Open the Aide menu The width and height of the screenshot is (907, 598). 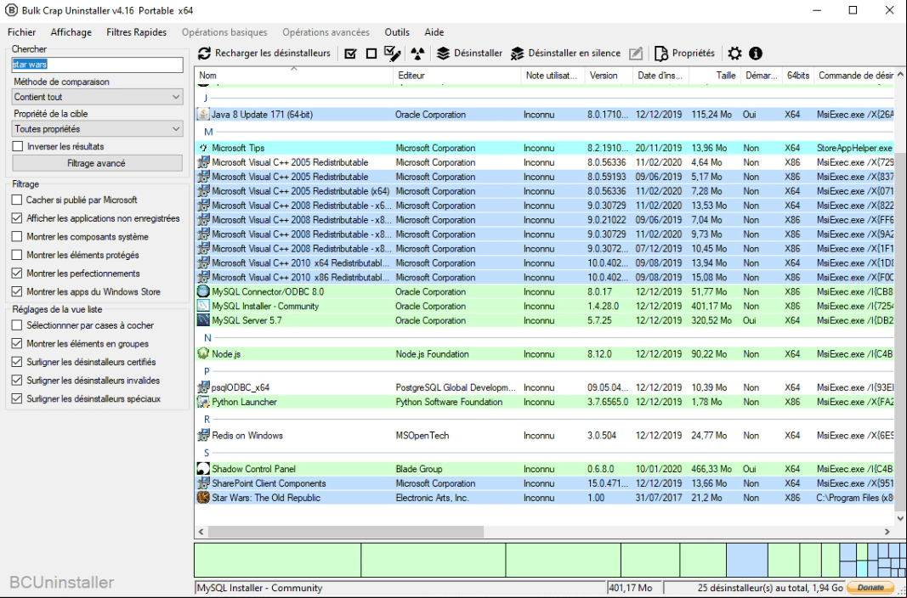pyautogui.click(x=434, y=32)
